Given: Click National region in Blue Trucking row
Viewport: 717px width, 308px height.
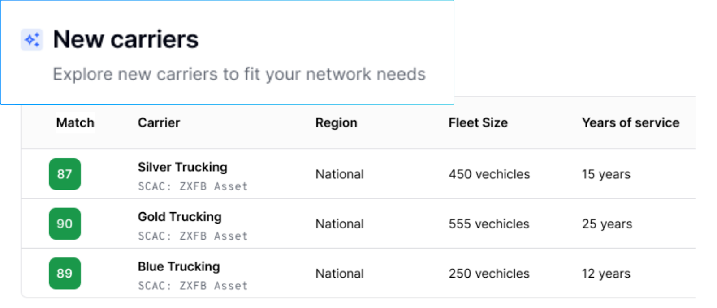Looking at the screenshot, I should coord(340,273).
